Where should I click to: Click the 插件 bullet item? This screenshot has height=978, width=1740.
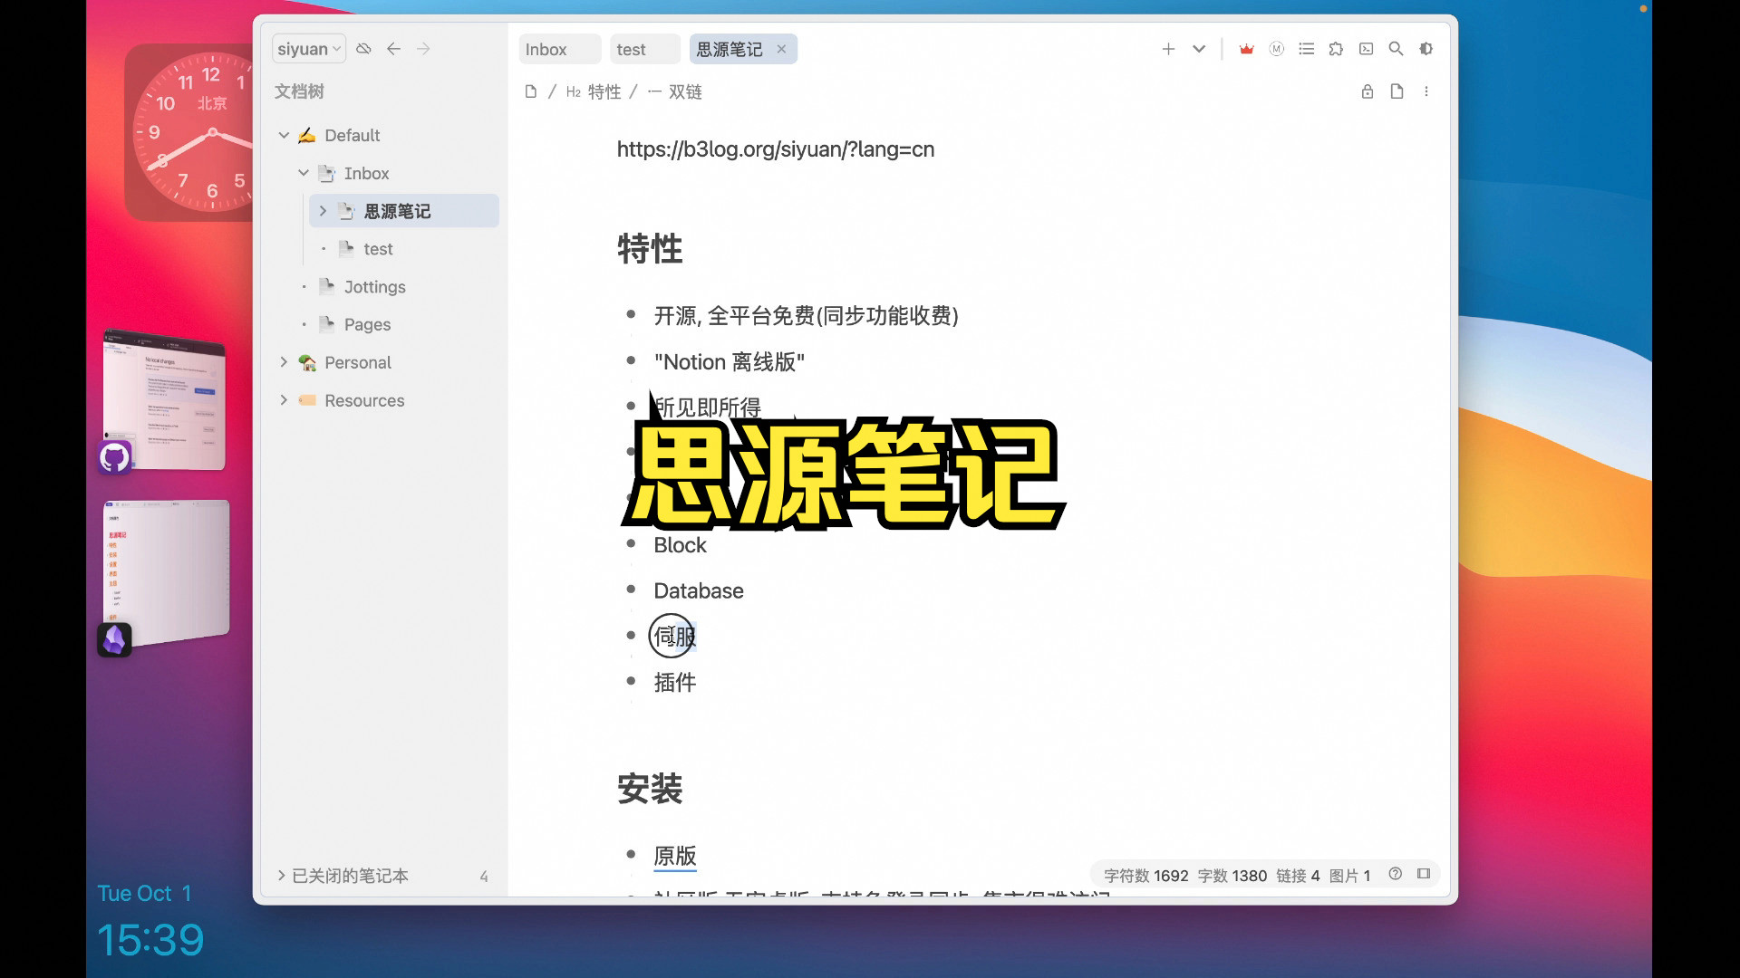tap(675, 683)
